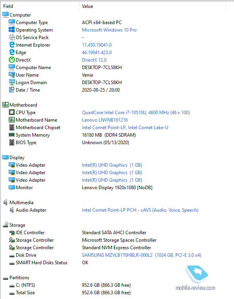Click the Value column header
This screenshot has height=299, width=234.
click(x=87, y=6)
